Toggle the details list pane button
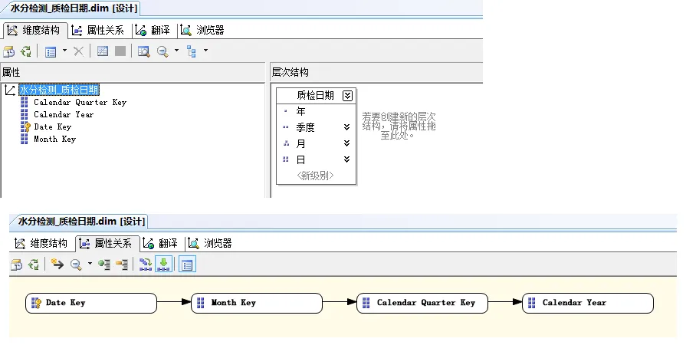Screen dimensions: 686x345 (187, 264)
